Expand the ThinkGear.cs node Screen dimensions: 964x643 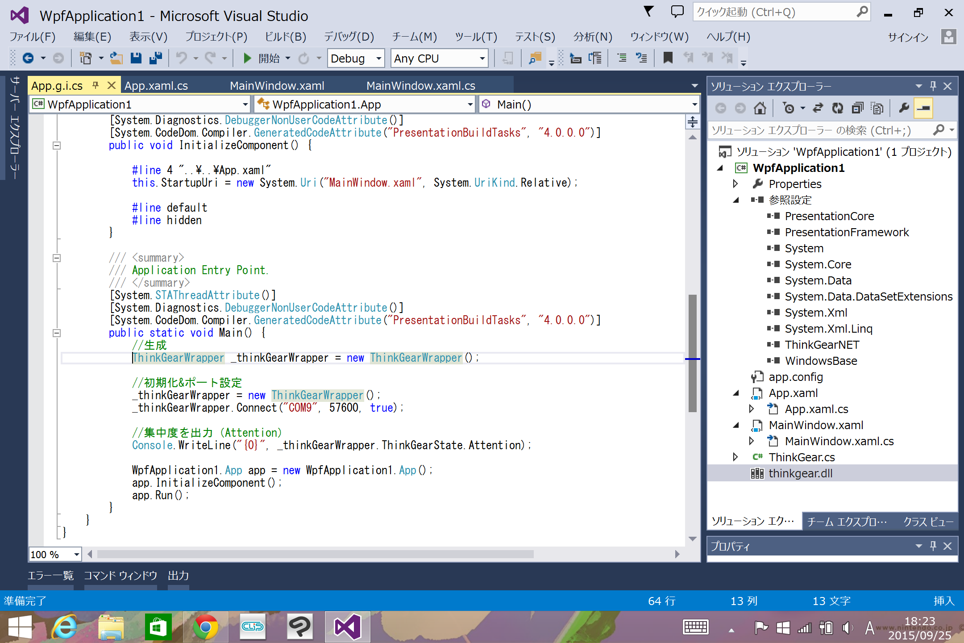pos(735,457)
